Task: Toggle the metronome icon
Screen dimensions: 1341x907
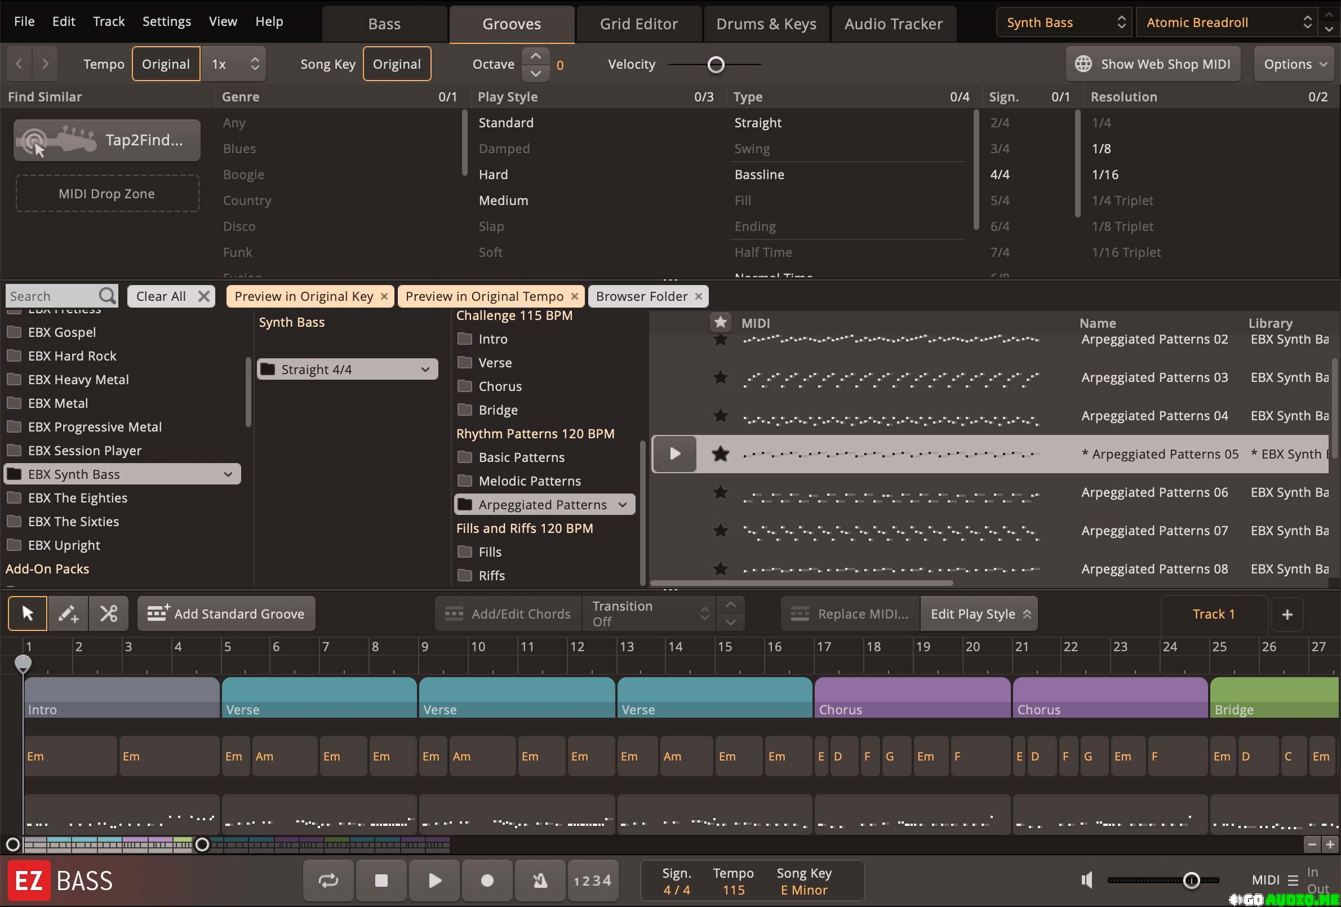Action: pos(540,881)
